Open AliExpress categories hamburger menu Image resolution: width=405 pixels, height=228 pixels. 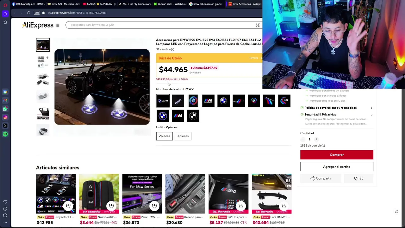pyautogui.click(x=58, y=25)
